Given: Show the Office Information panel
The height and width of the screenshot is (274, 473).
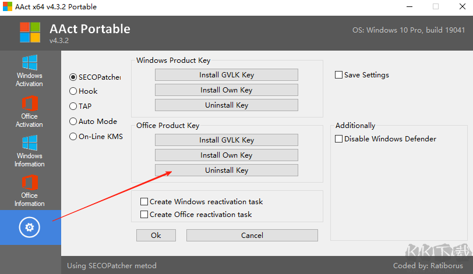Looking at the screenshot, I should point(30,191).
